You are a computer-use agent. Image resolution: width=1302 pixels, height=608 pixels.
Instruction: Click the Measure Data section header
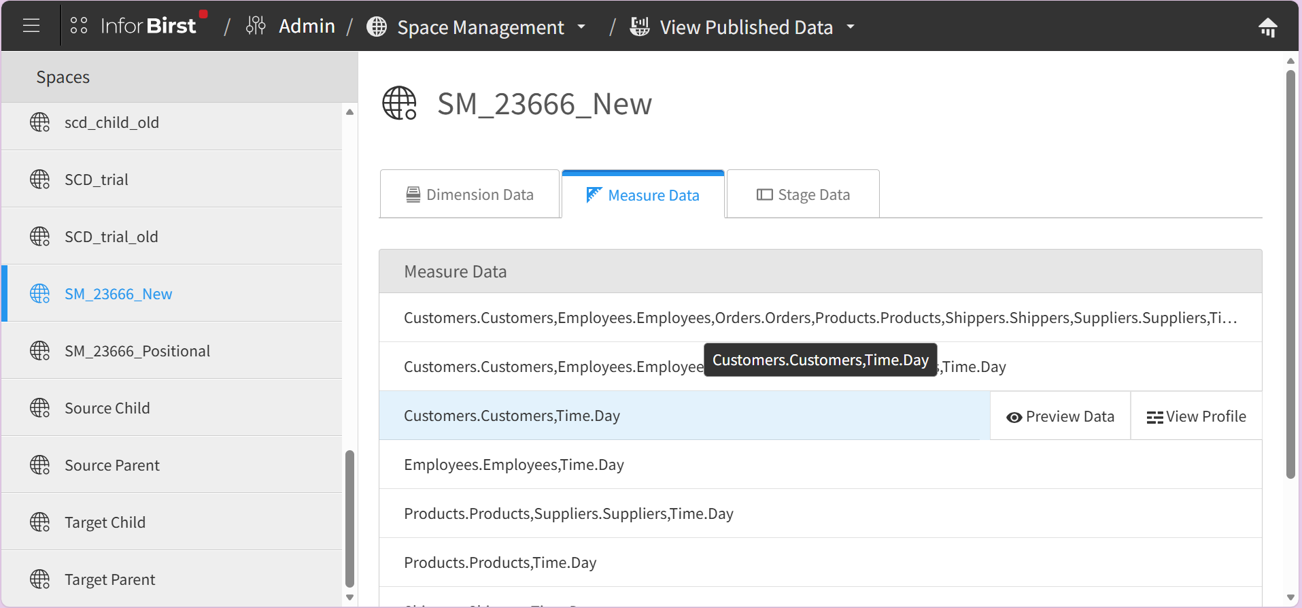[820, 271]
